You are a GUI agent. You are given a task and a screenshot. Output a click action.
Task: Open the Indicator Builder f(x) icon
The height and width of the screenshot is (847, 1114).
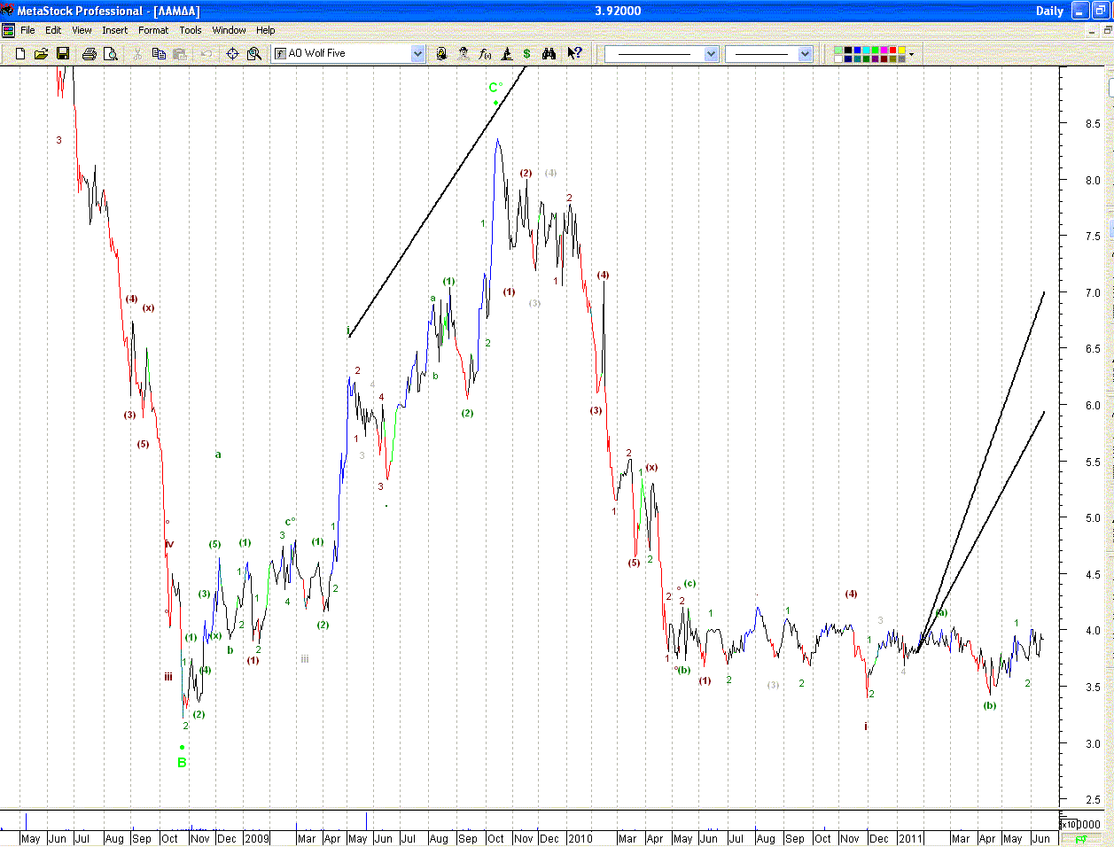pyautogui.click(x=485, y=54)
